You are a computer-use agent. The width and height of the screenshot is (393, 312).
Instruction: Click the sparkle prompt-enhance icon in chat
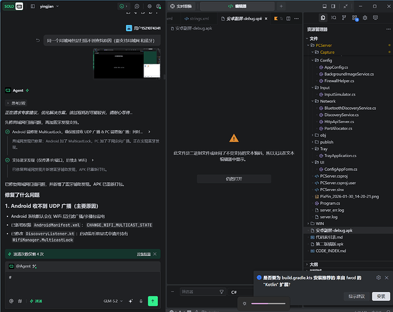(x=130, y=301)
